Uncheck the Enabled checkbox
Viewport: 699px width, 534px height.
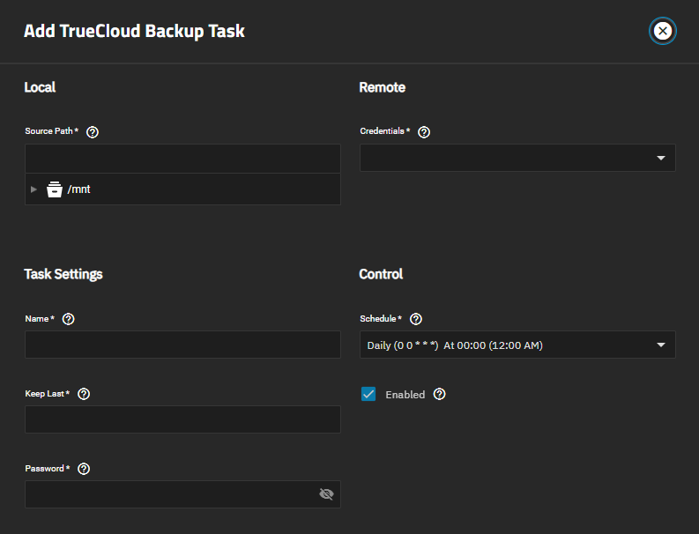(368, 394)
